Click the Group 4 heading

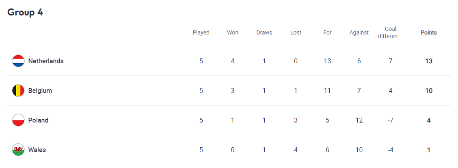coord(25,13)
